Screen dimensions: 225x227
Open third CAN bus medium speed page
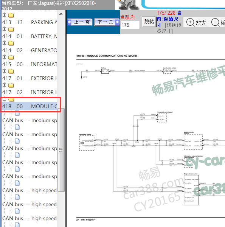tap(29, 149)
